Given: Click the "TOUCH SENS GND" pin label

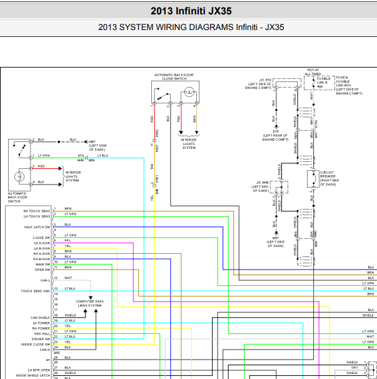Looking at the screenshot, I should coord(35,291).
